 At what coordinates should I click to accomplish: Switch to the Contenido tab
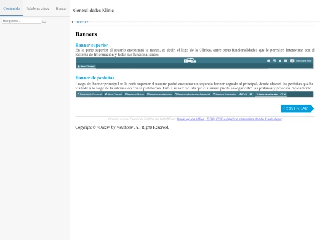coord(11,8)
